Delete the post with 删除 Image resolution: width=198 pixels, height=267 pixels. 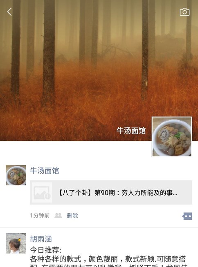[72, 216]
